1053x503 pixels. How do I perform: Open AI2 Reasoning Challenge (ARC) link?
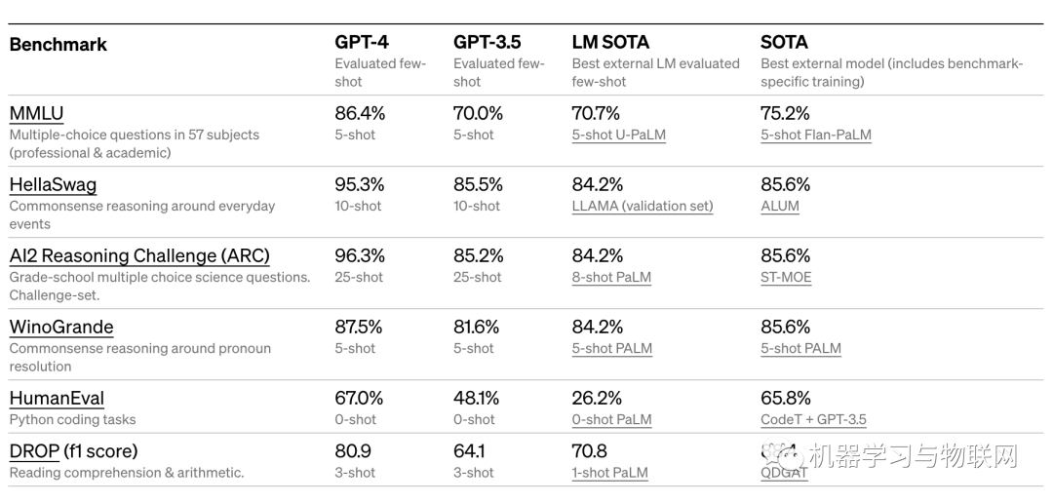coord(139,256)
